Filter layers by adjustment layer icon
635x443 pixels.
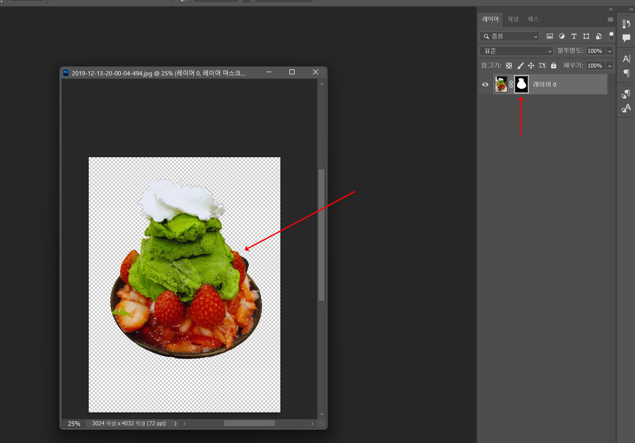coord(562,36)
